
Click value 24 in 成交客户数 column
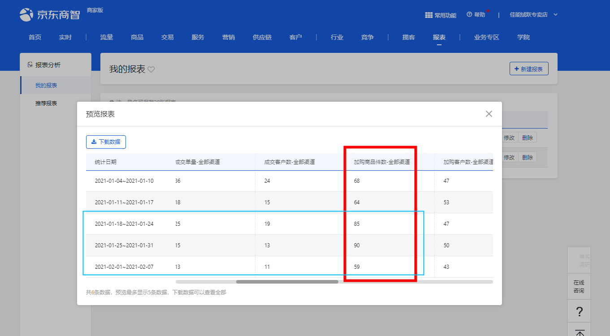coord(267,181)
